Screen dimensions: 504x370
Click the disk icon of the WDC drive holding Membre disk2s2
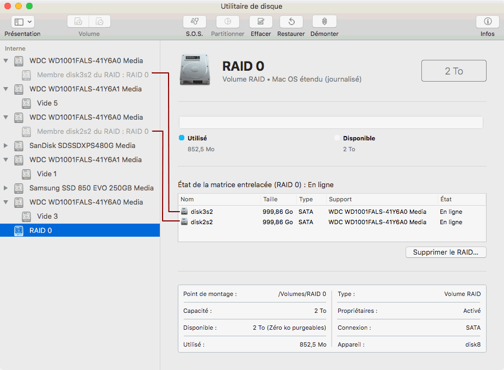click(18, 118)
